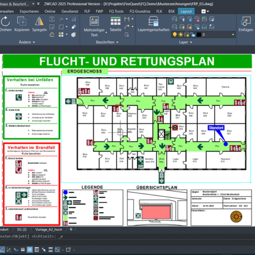Click the lock layer icon with red padlock
The width and height of the screenshot is (255, 255).
(x=197, y=19)
